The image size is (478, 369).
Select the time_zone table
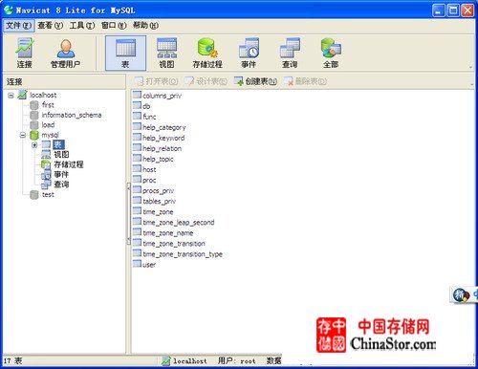[x=153, y=211]
